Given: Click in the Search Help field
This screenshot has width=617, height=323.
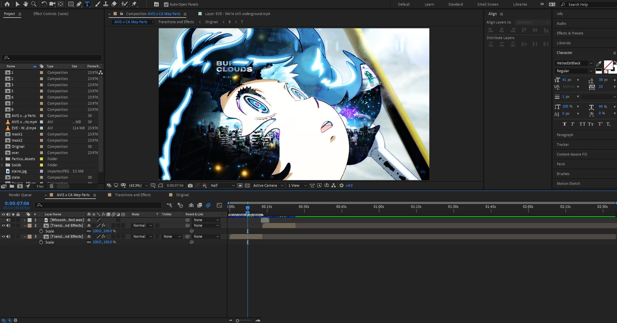Looking at the screenshot, I should tap(588, 5).
